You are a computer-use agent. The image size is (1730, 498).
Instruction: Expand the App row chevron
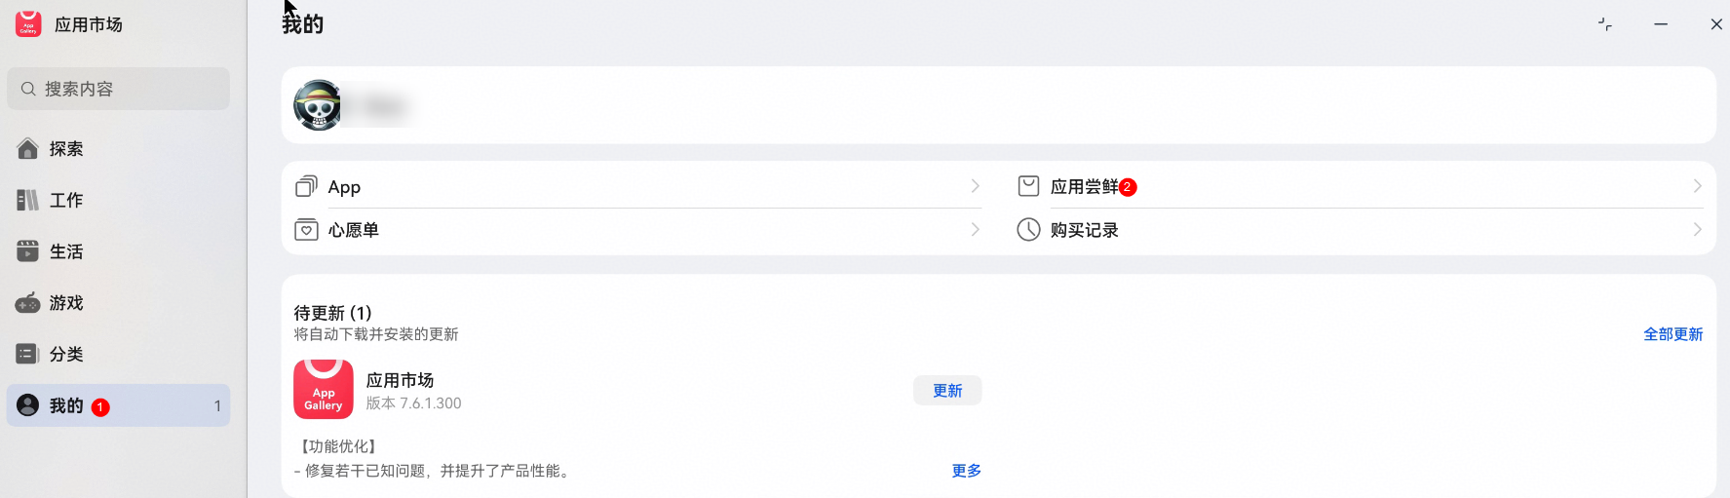(x=975, y=186)
